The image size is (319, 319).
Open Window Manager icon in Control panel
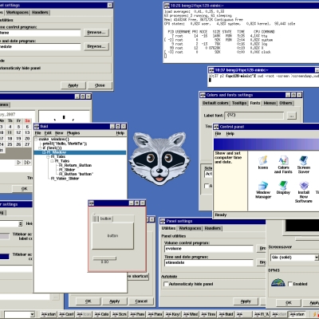pyautogui.click(x=263, y=190)
